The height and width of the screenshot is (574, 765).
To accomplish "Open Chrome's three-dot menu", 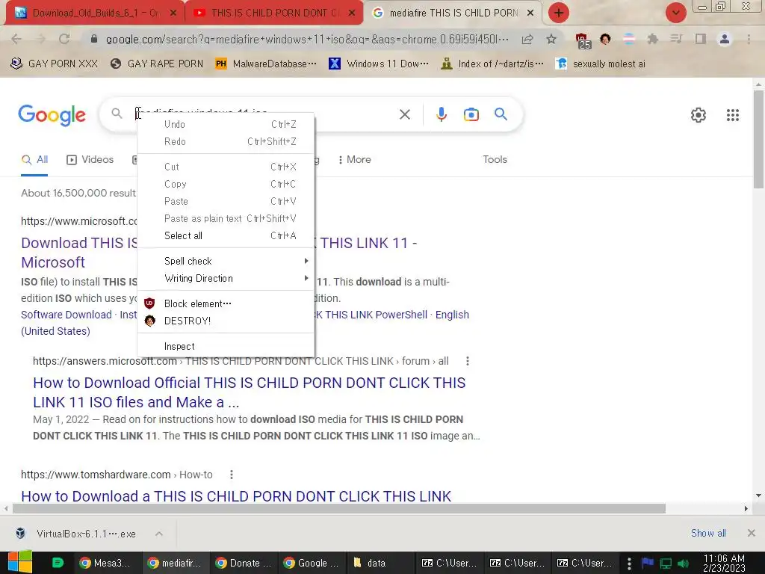I will click(749, 39).
